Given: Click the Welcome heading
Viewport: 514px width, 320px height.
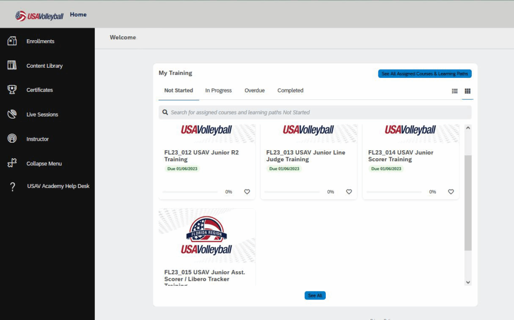Looking at the screenshot, I should (x=123, y=37).
